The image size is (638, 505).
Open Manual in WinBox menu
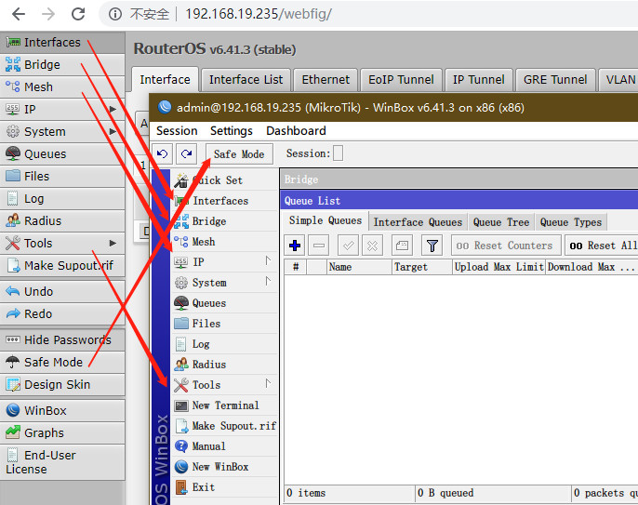[225, 446]
